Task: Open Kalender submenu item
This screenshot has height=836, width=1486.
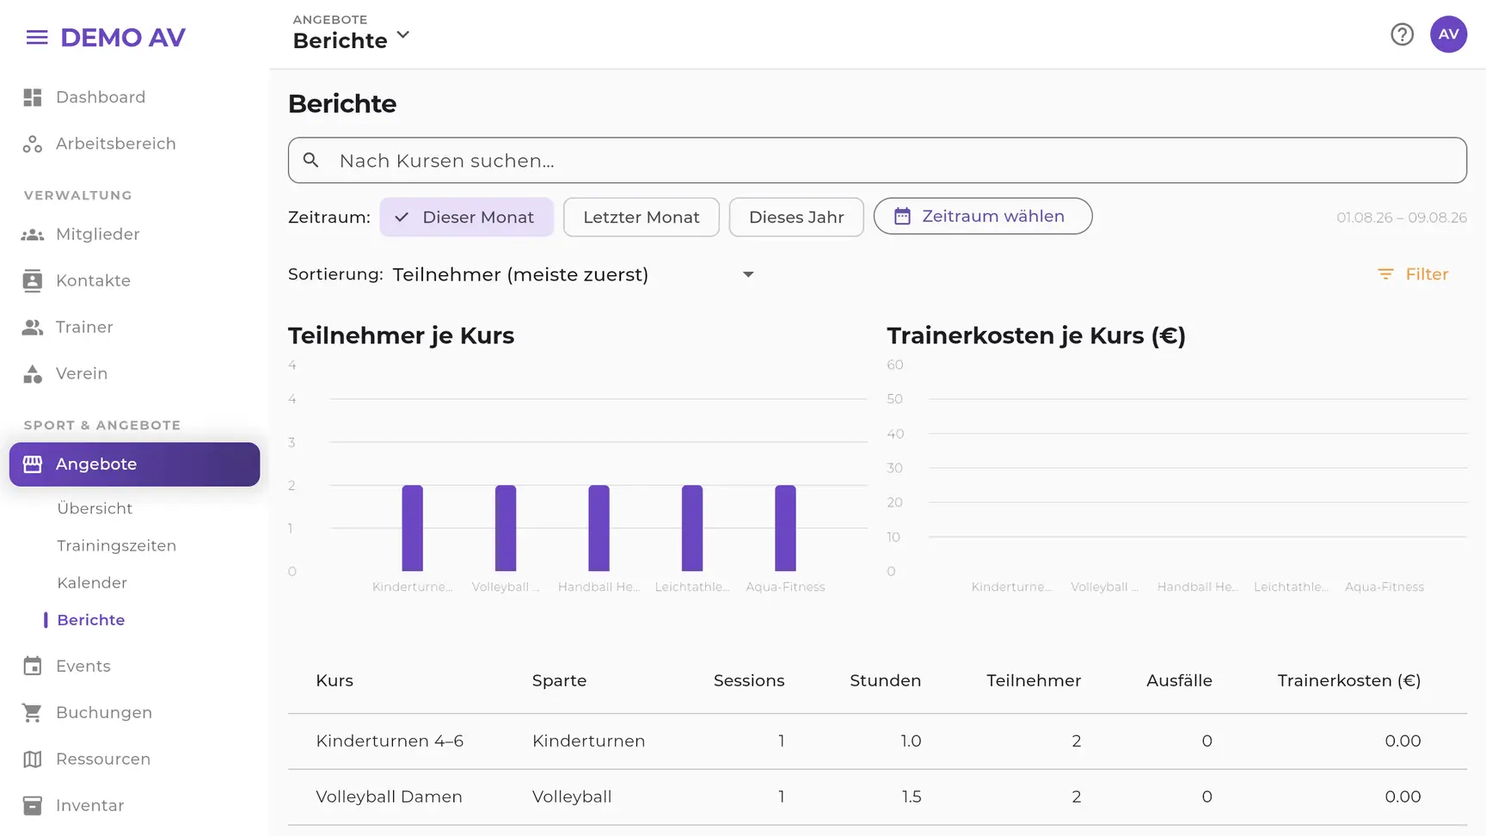Action: (x=92, y=582)
